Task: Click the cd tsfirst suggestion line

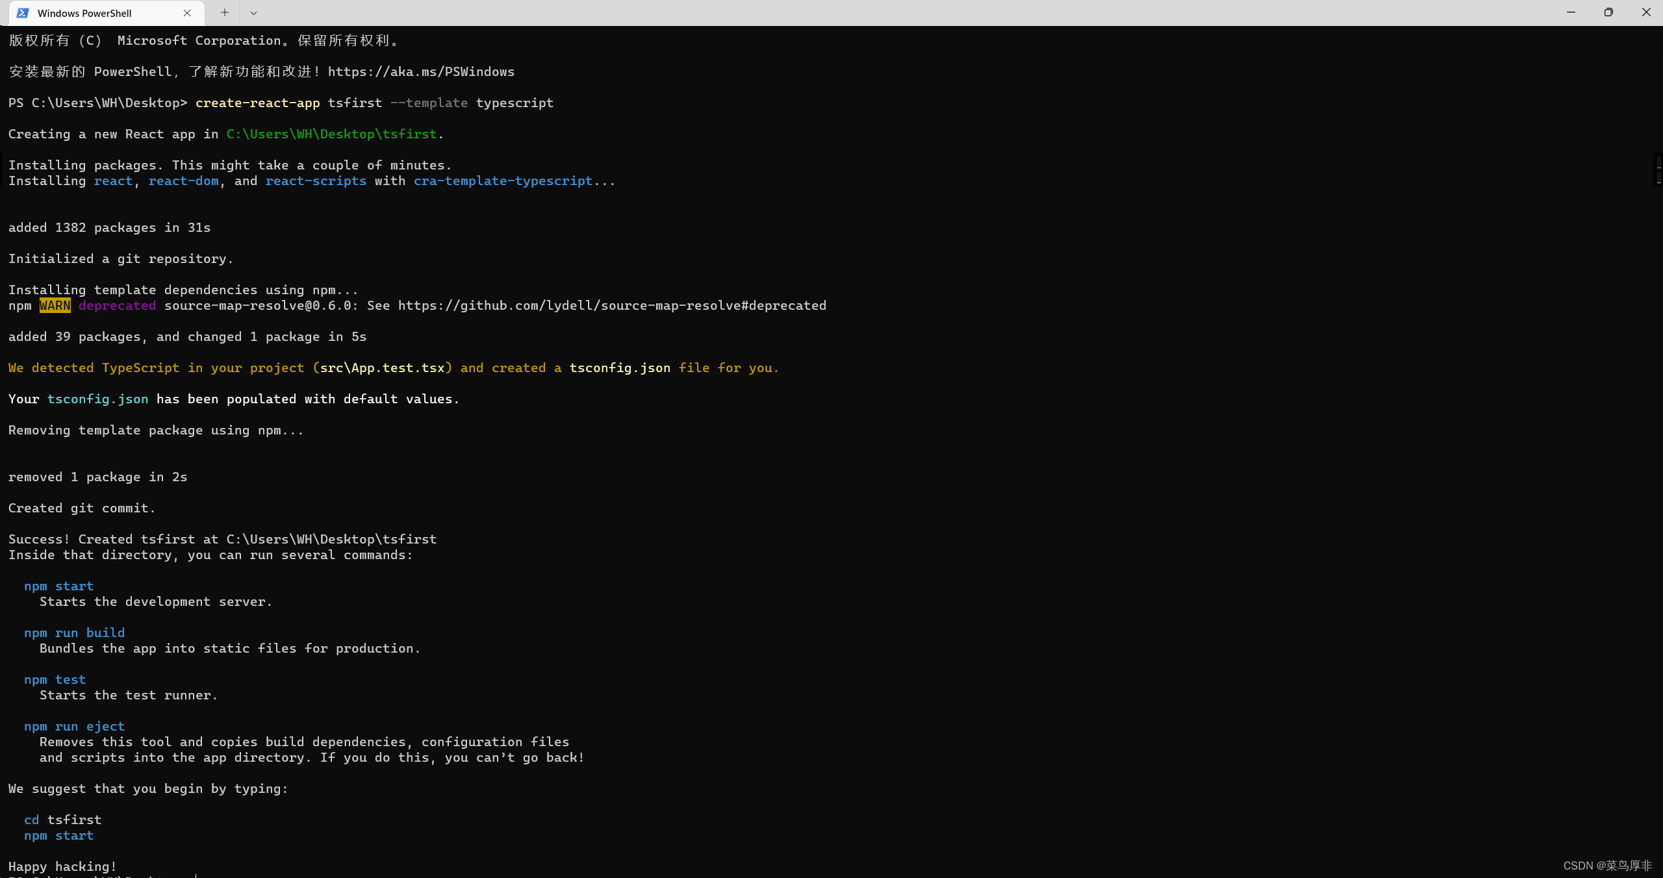Action: pyautogui.click(x=62, y=820)
